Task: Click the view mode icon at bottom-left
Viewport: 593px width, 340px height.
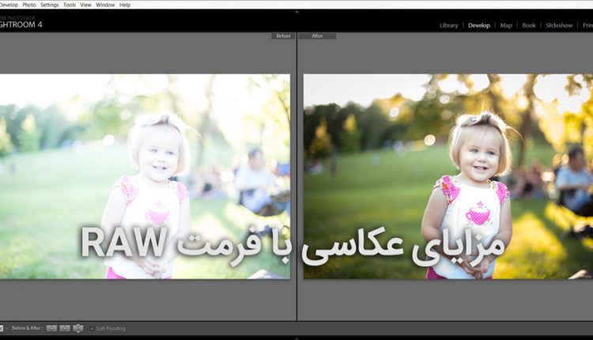Action: [x=2, y=328]
